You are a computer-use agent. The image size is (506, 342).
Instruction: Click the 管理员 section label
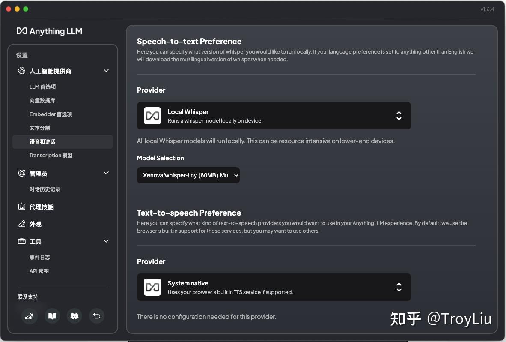click(38, 174)
